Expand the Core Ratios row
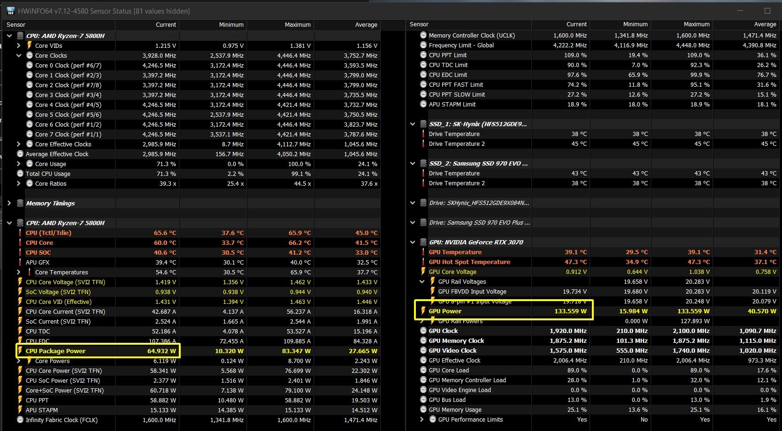This screenshot has width=782, height=431. (18, 183)
